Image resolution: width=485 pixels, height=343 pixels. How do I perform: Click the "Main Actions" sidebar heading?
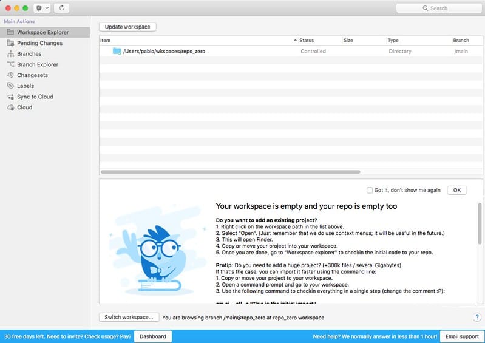(x=19, y=21)
